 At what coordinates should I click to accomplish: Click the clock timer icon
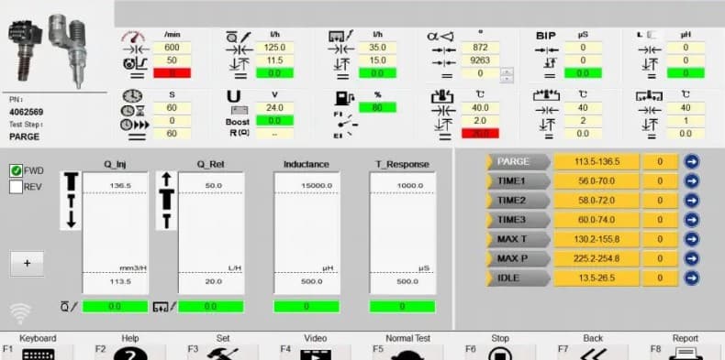[132, 96]
